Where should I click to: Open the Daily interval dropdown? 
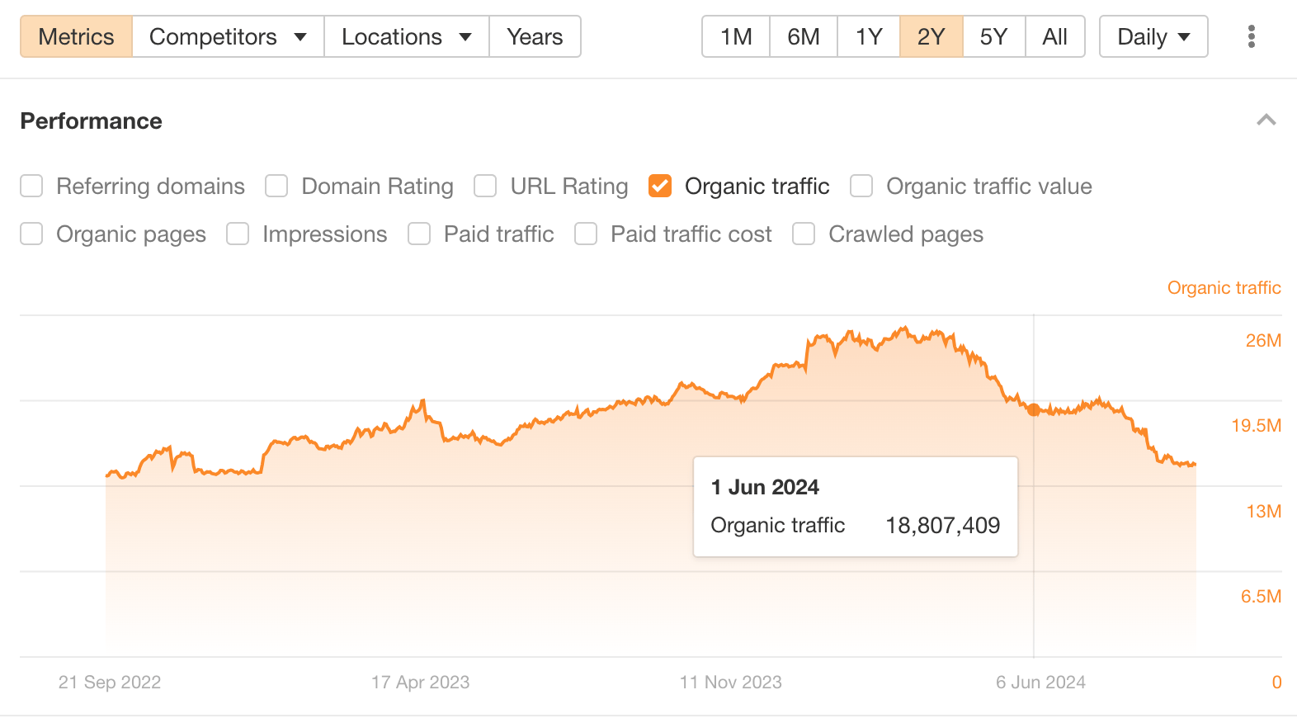(x=1153, y=36)
